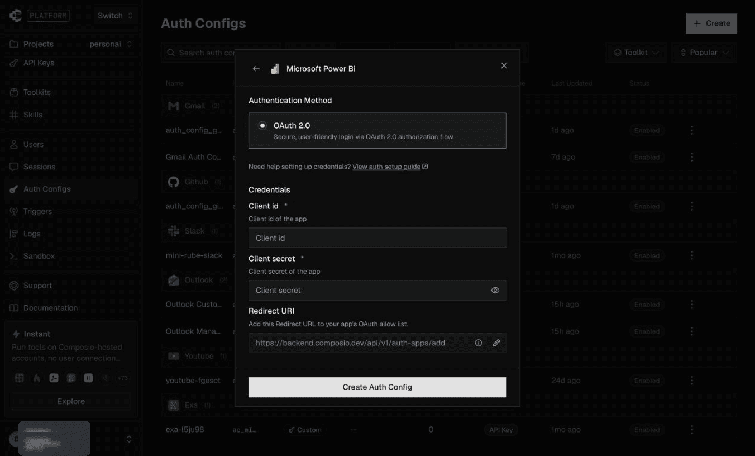Open three-dot menu for mini-rube-slack row
755x456 pixels.
point(692,255)
